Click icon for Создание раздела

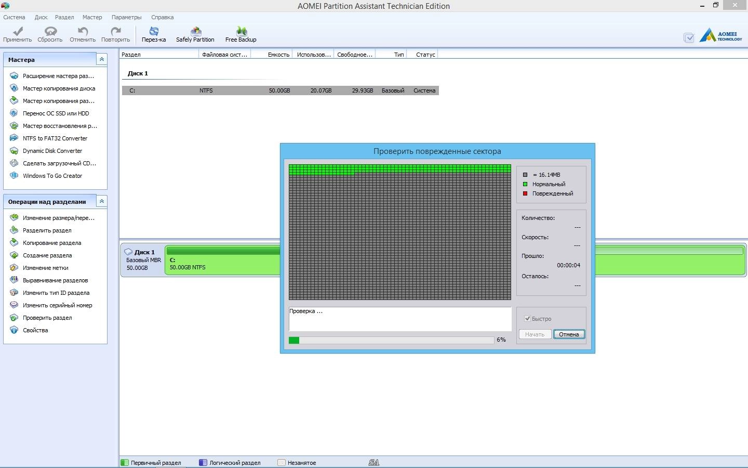[x=14, y=255]
